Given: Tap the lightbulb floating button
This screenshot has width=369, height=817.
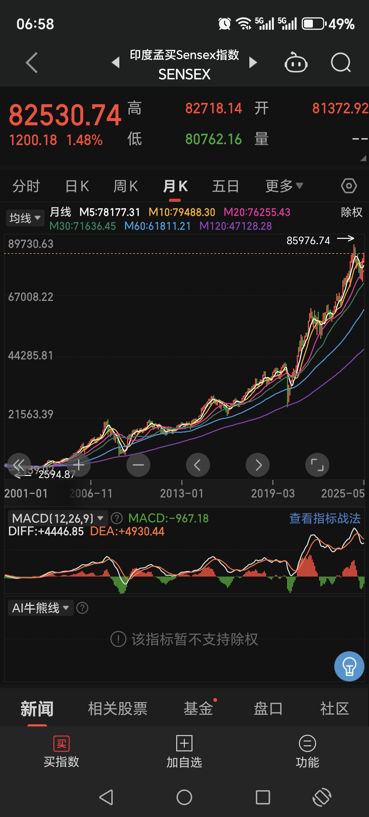Looking at the screenshot, I should [349, 666].
